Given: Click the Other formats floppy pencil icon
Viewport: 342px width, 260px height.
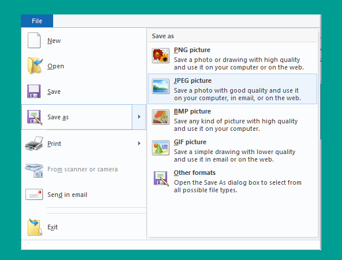Looking at the screenshot, I should 161,179.
